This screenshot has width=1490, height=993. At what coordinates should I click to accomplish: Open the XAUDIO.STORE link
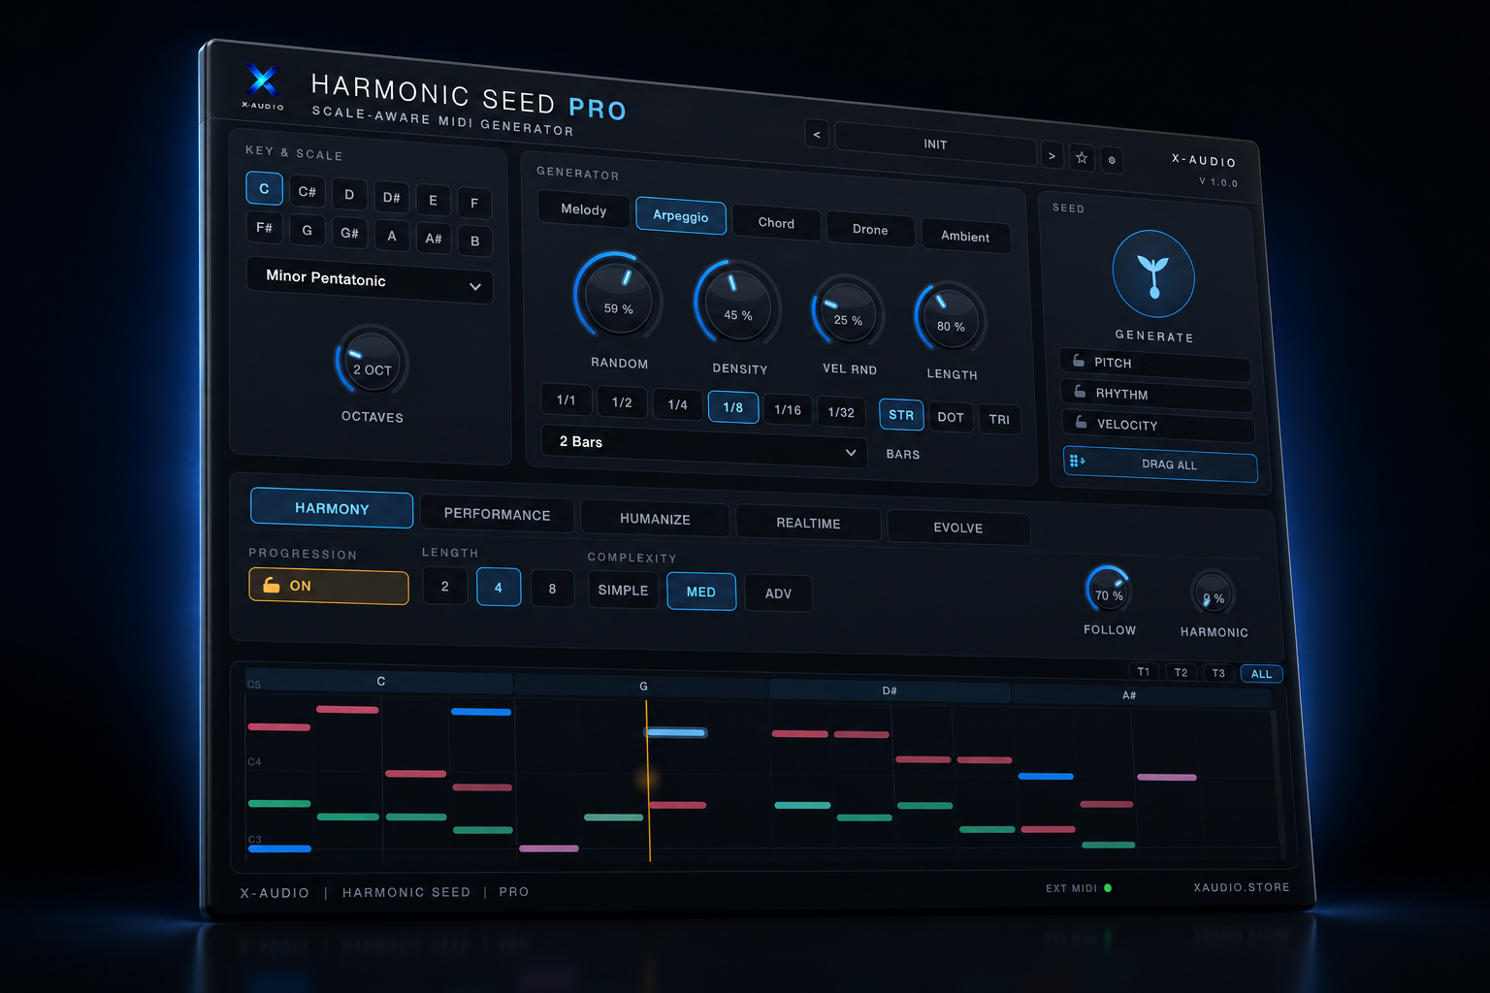(1241, 887)
